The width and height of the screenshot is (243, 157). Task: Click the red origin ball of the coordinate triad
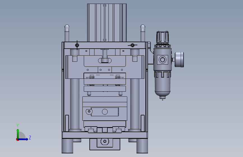tap(17, 139)
